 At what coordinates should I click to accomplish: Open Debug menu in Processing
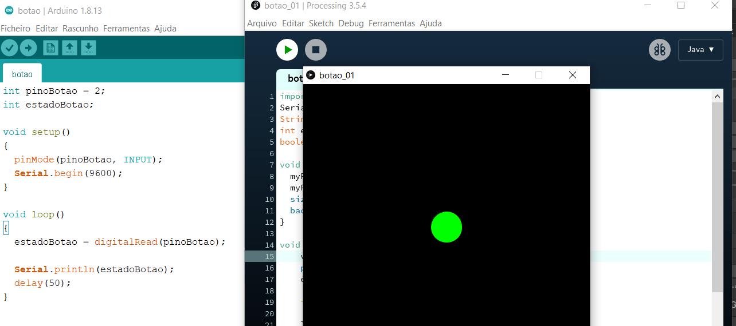(x=351, y=23)
